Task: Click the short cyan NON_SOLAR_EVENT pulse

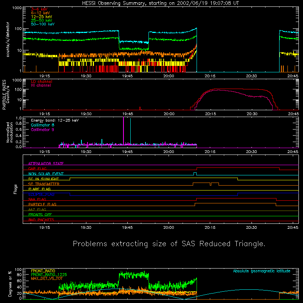Action: (x=195, y=173)
